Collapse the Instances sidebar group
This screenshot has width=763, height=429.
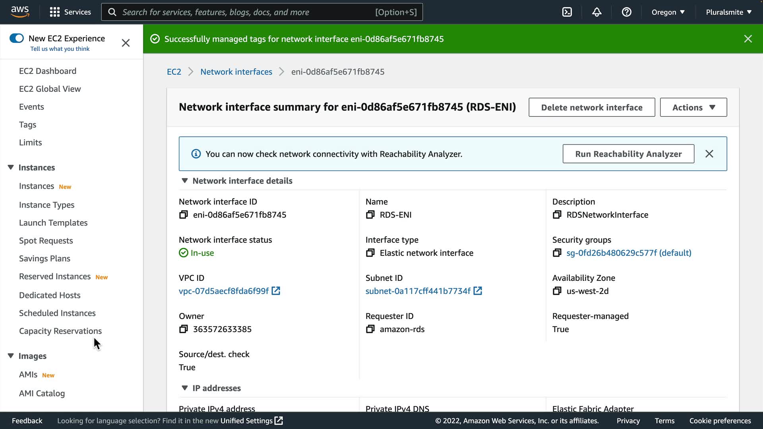click(11, 168)
